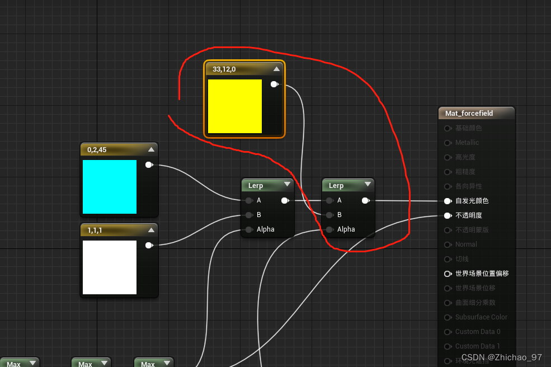
Task: Click output pin of 1,1,1 color node
Action: [x=149, y=245]
